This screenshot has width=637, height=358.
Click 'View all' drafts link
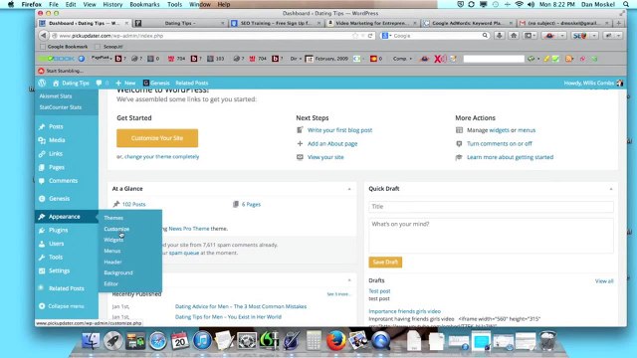tap(604, 280)
